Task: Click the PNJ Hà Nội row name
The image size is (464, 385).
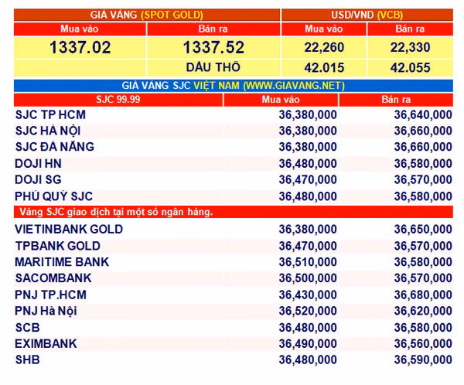Action: click(x=46, y=311)
